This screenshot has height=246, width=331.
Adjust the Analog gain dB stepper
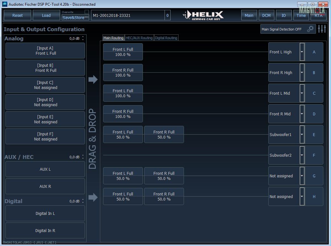click(83, 38)
